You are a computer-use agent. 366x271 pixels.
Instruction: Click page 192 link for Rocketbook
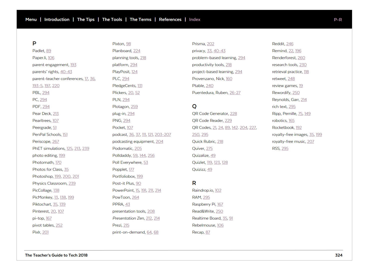tap(299, 128)
